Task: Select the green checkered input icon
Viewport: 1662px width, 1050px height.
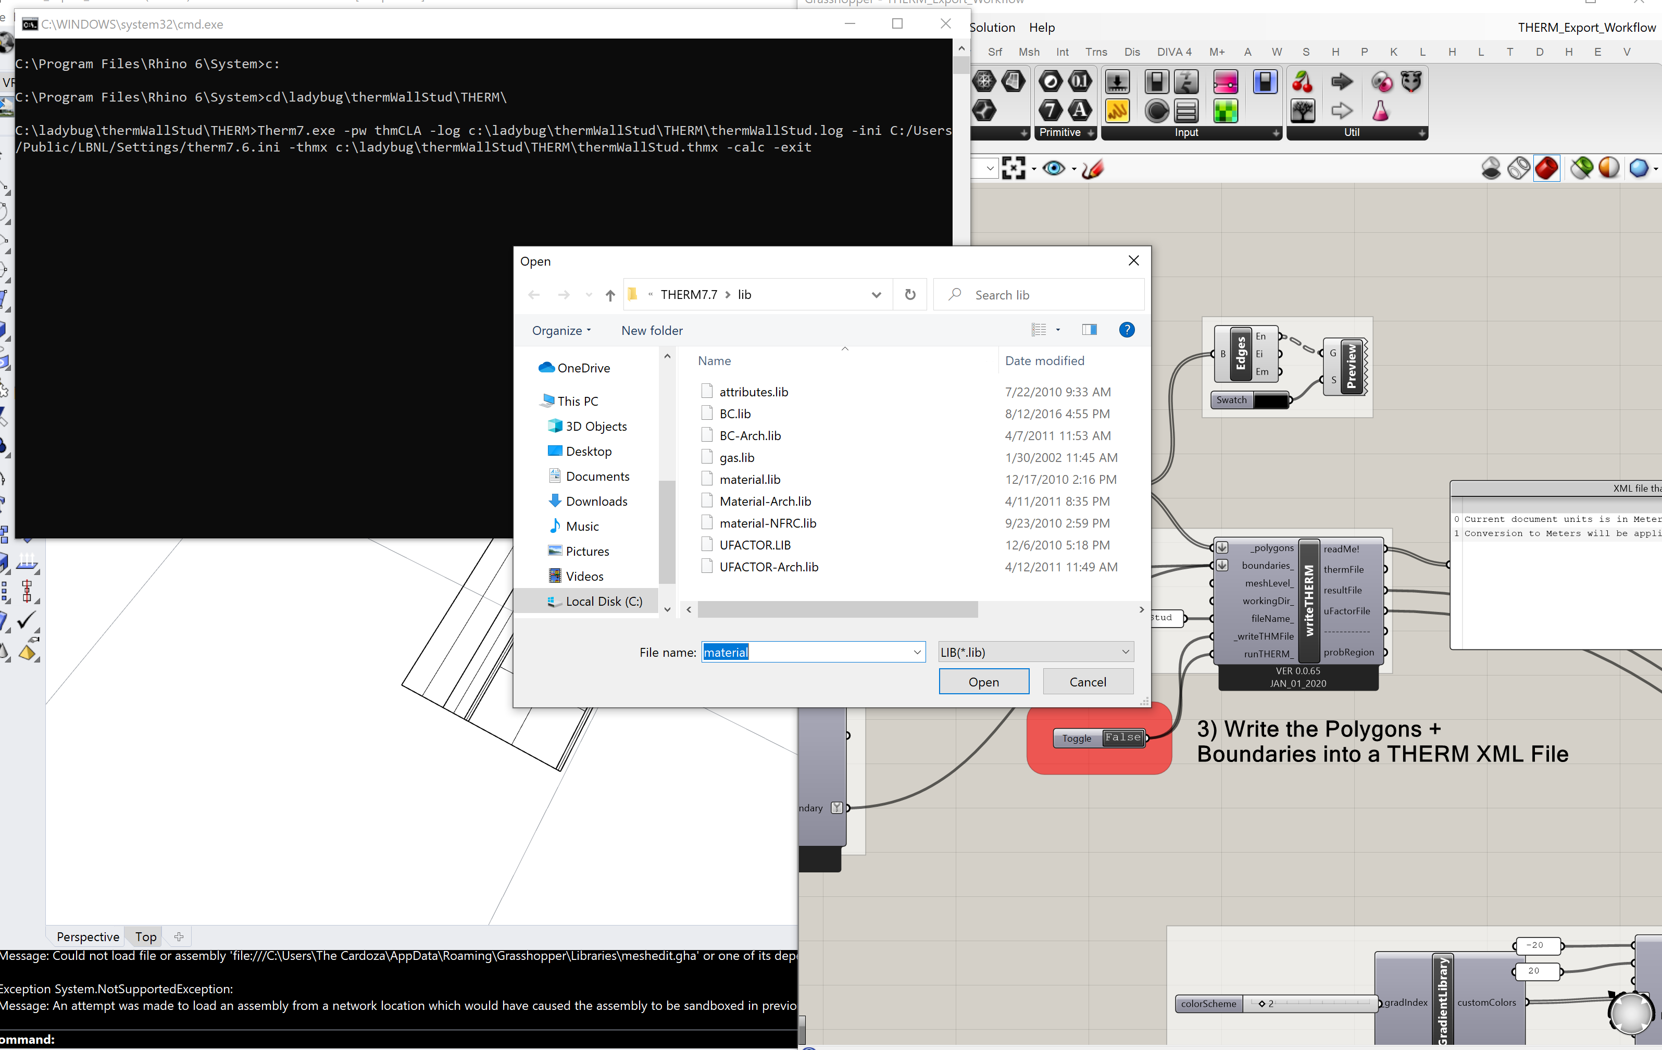Action: (1226, 110)
